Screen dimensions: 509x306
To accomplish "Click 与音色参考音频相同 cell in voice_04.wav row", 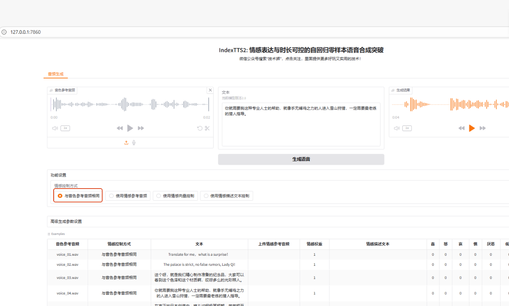I will (x=119, y=294).
